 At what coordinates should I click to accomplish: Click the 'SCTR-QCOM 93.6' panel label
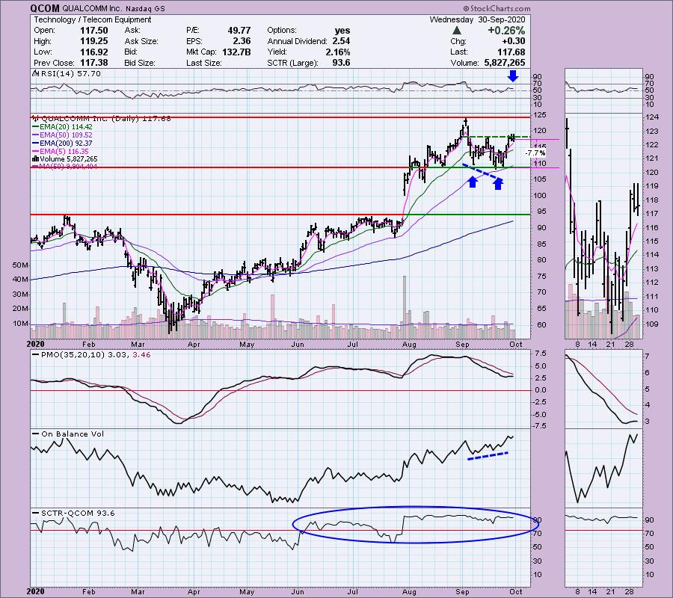click(78, 513)
